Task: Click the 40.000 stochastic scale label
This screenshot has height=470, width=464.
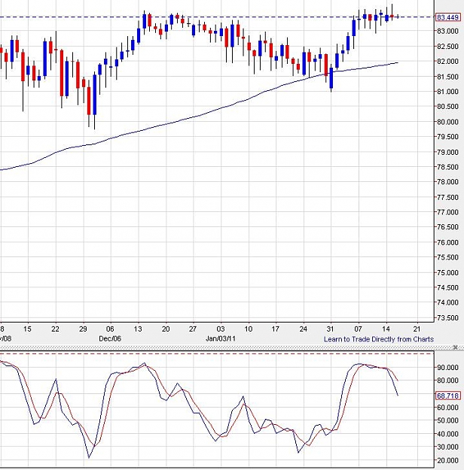Action: 447,434
